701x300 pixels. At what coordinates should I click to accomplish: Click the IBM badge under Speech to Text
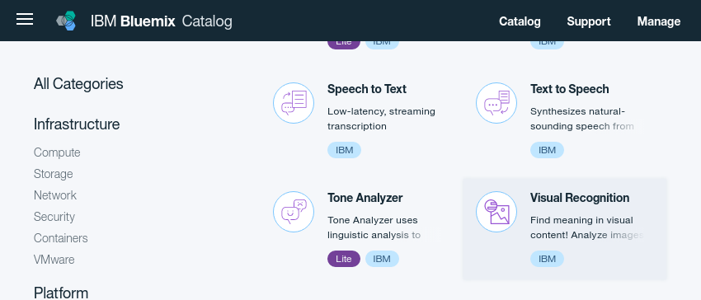[344, 150]
